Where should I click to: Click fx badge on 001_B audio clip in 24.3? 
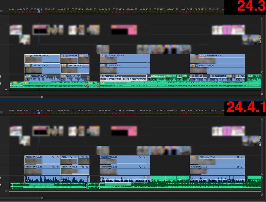pyautogui.click(x=168, y=76)
